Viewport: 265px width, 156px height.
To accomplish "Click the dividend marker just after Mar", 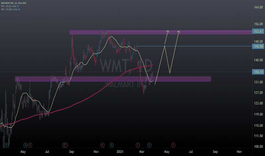I will (149, 145).
